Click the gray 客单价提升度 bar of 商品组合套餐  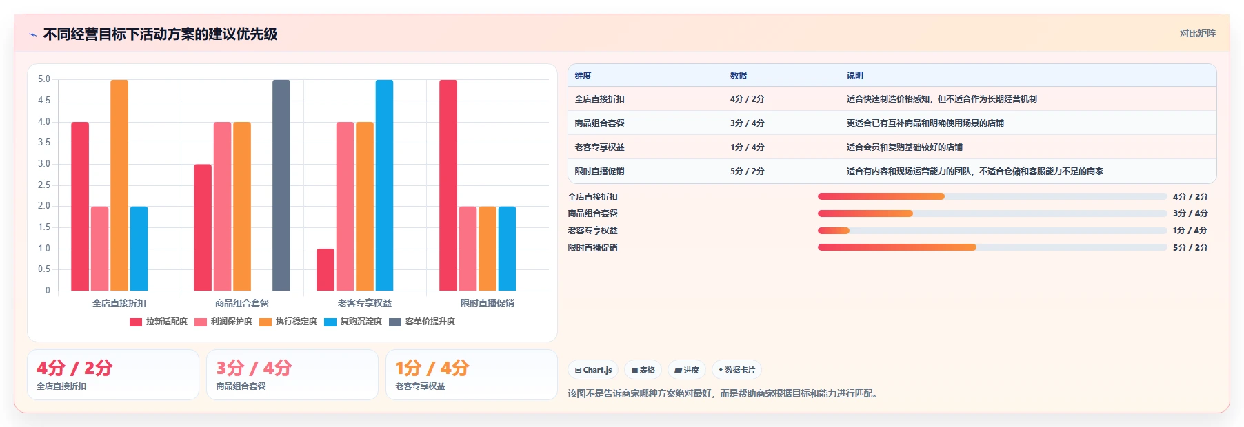pos(281,185)
